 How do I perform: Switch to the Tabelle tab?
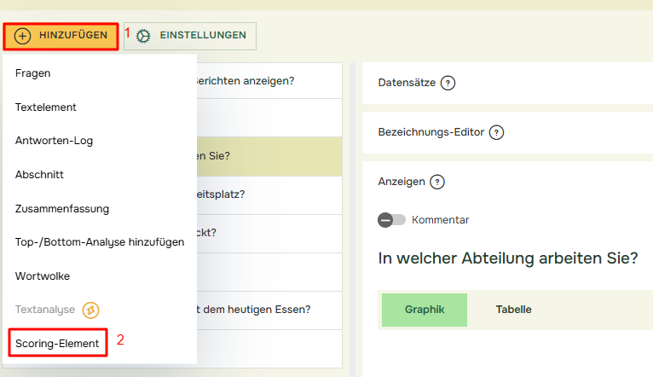(x=513, y=310)
